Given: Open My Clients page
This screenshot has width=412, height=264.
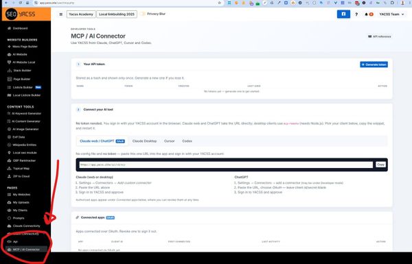Looking at the screenshot, I should point(17,211).
